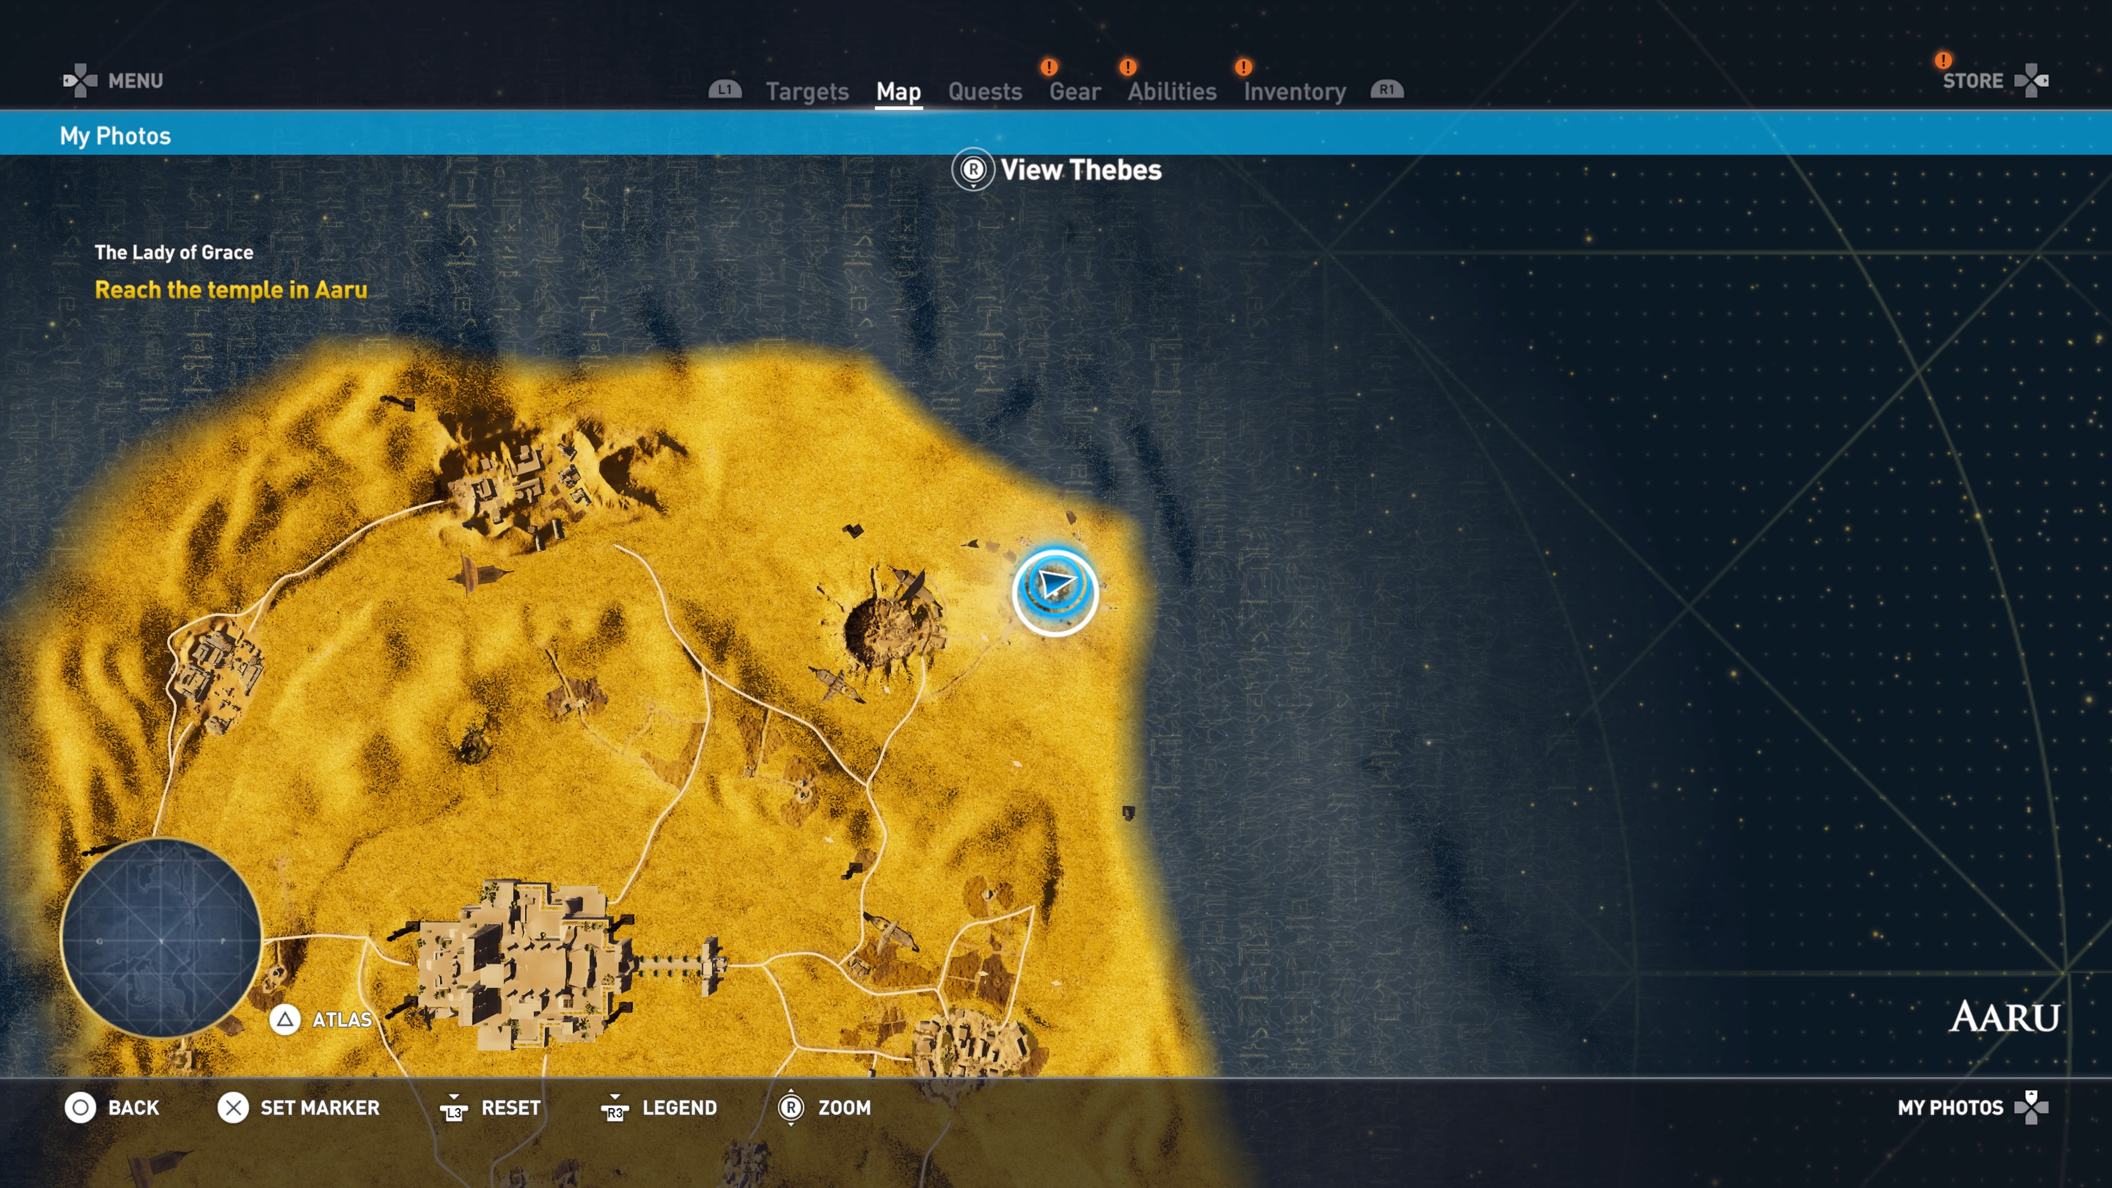
Task: Click the L1 previous tab icon
Action: [725, 89]
